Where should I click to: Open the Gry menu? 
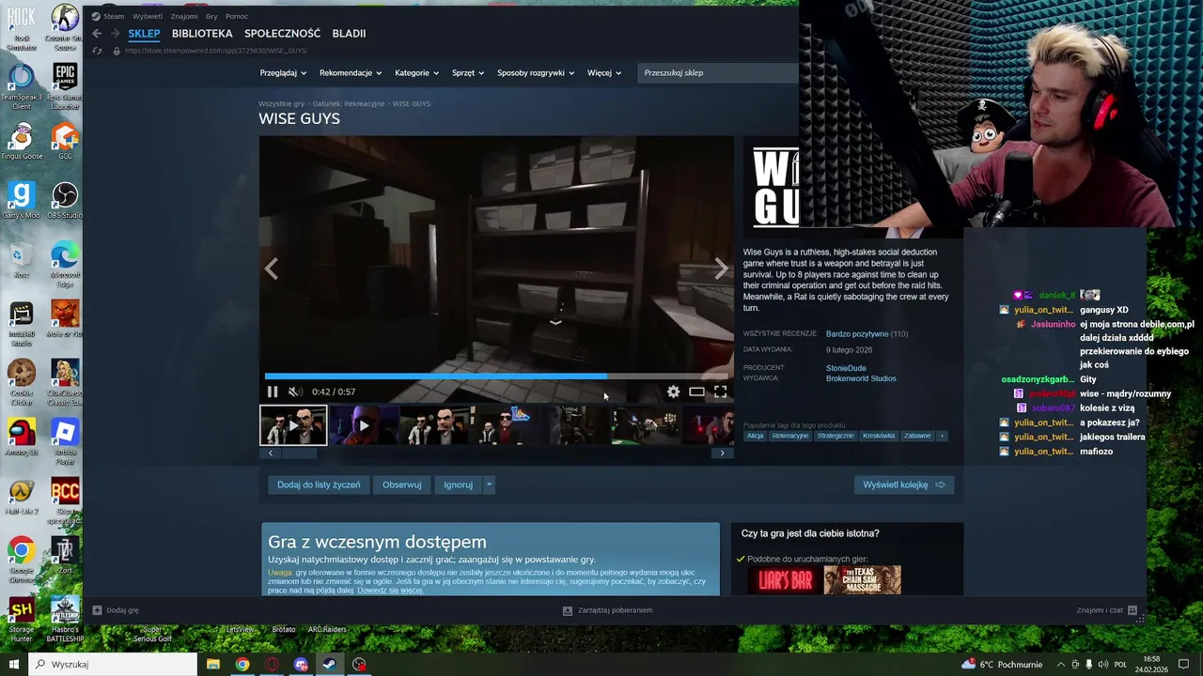(211, 16)
